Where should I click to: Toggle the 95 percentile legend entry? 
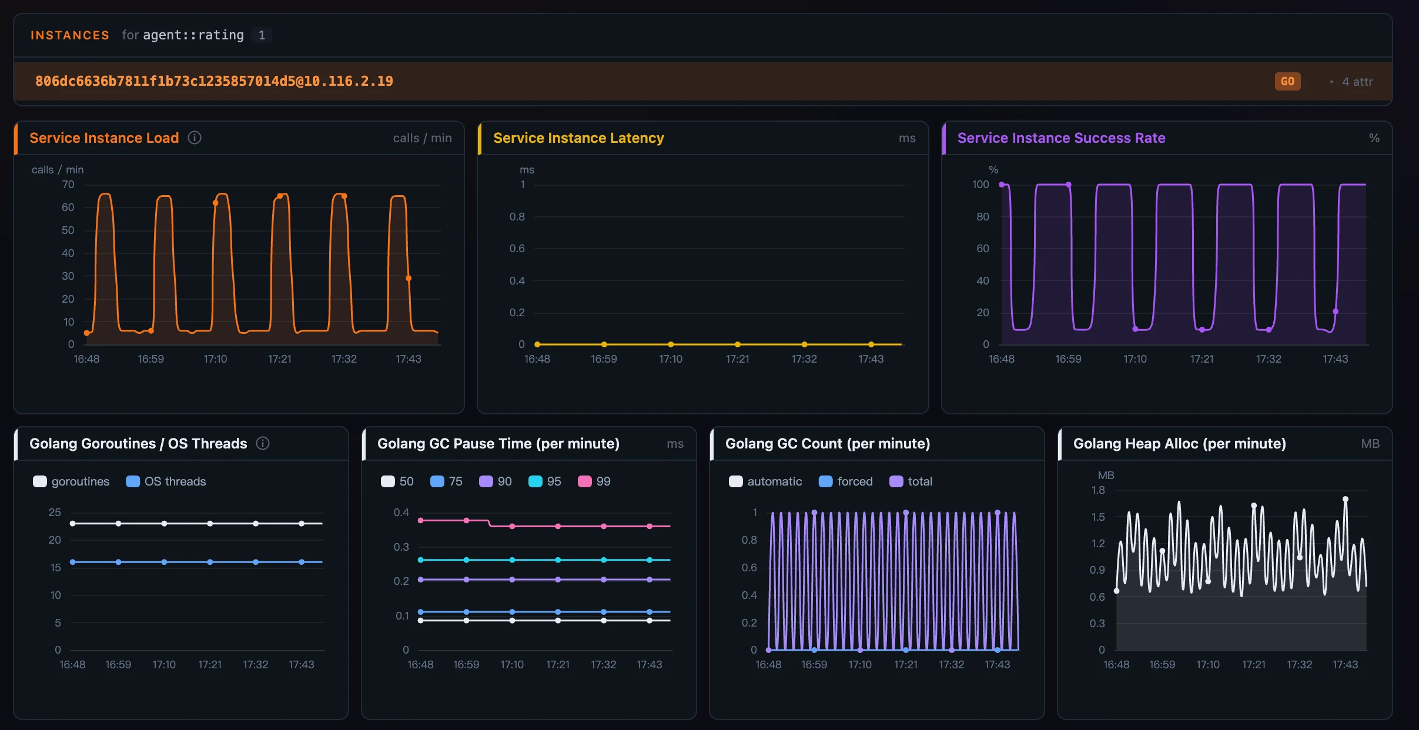545,481
